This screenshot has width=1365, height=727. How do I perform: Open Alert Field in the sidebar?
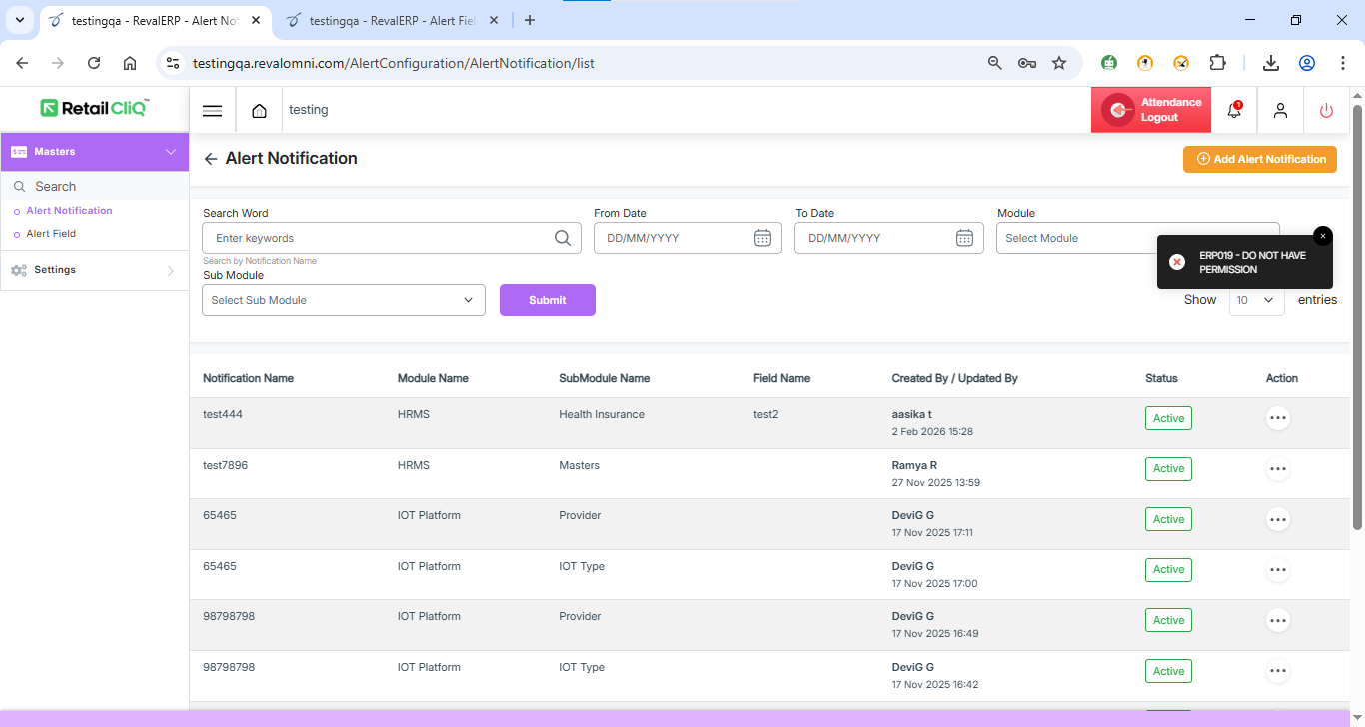click(51, 234)
